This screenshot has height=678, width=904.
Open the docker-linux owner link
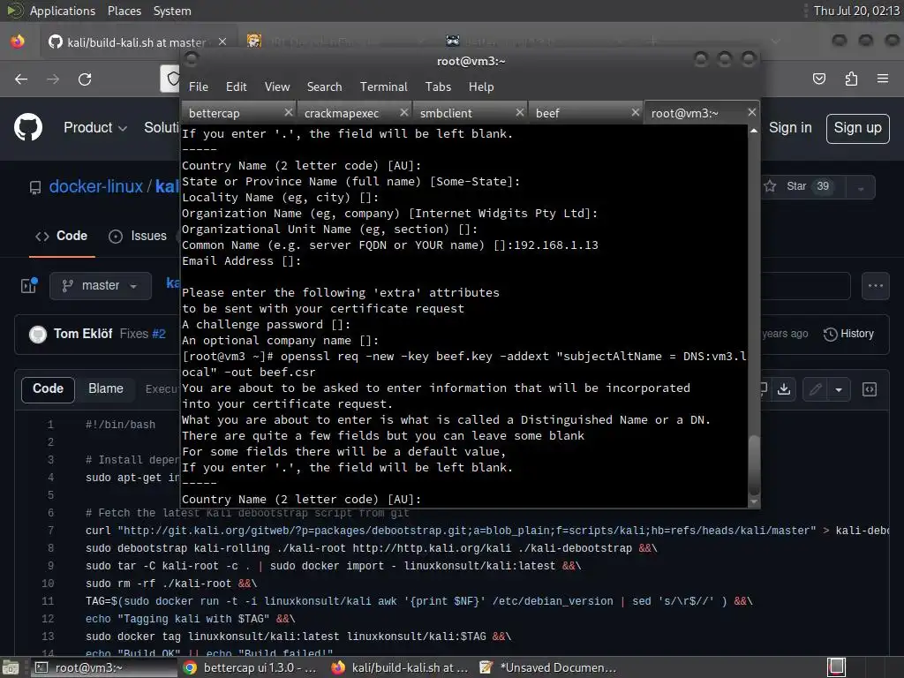tap(95, 187)
